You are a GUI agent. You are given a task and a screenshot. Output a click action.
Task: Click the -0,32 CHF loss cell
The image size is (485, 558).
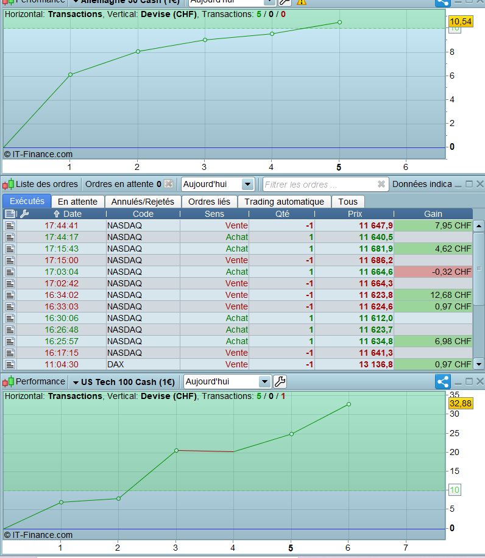tap(433, 272)
